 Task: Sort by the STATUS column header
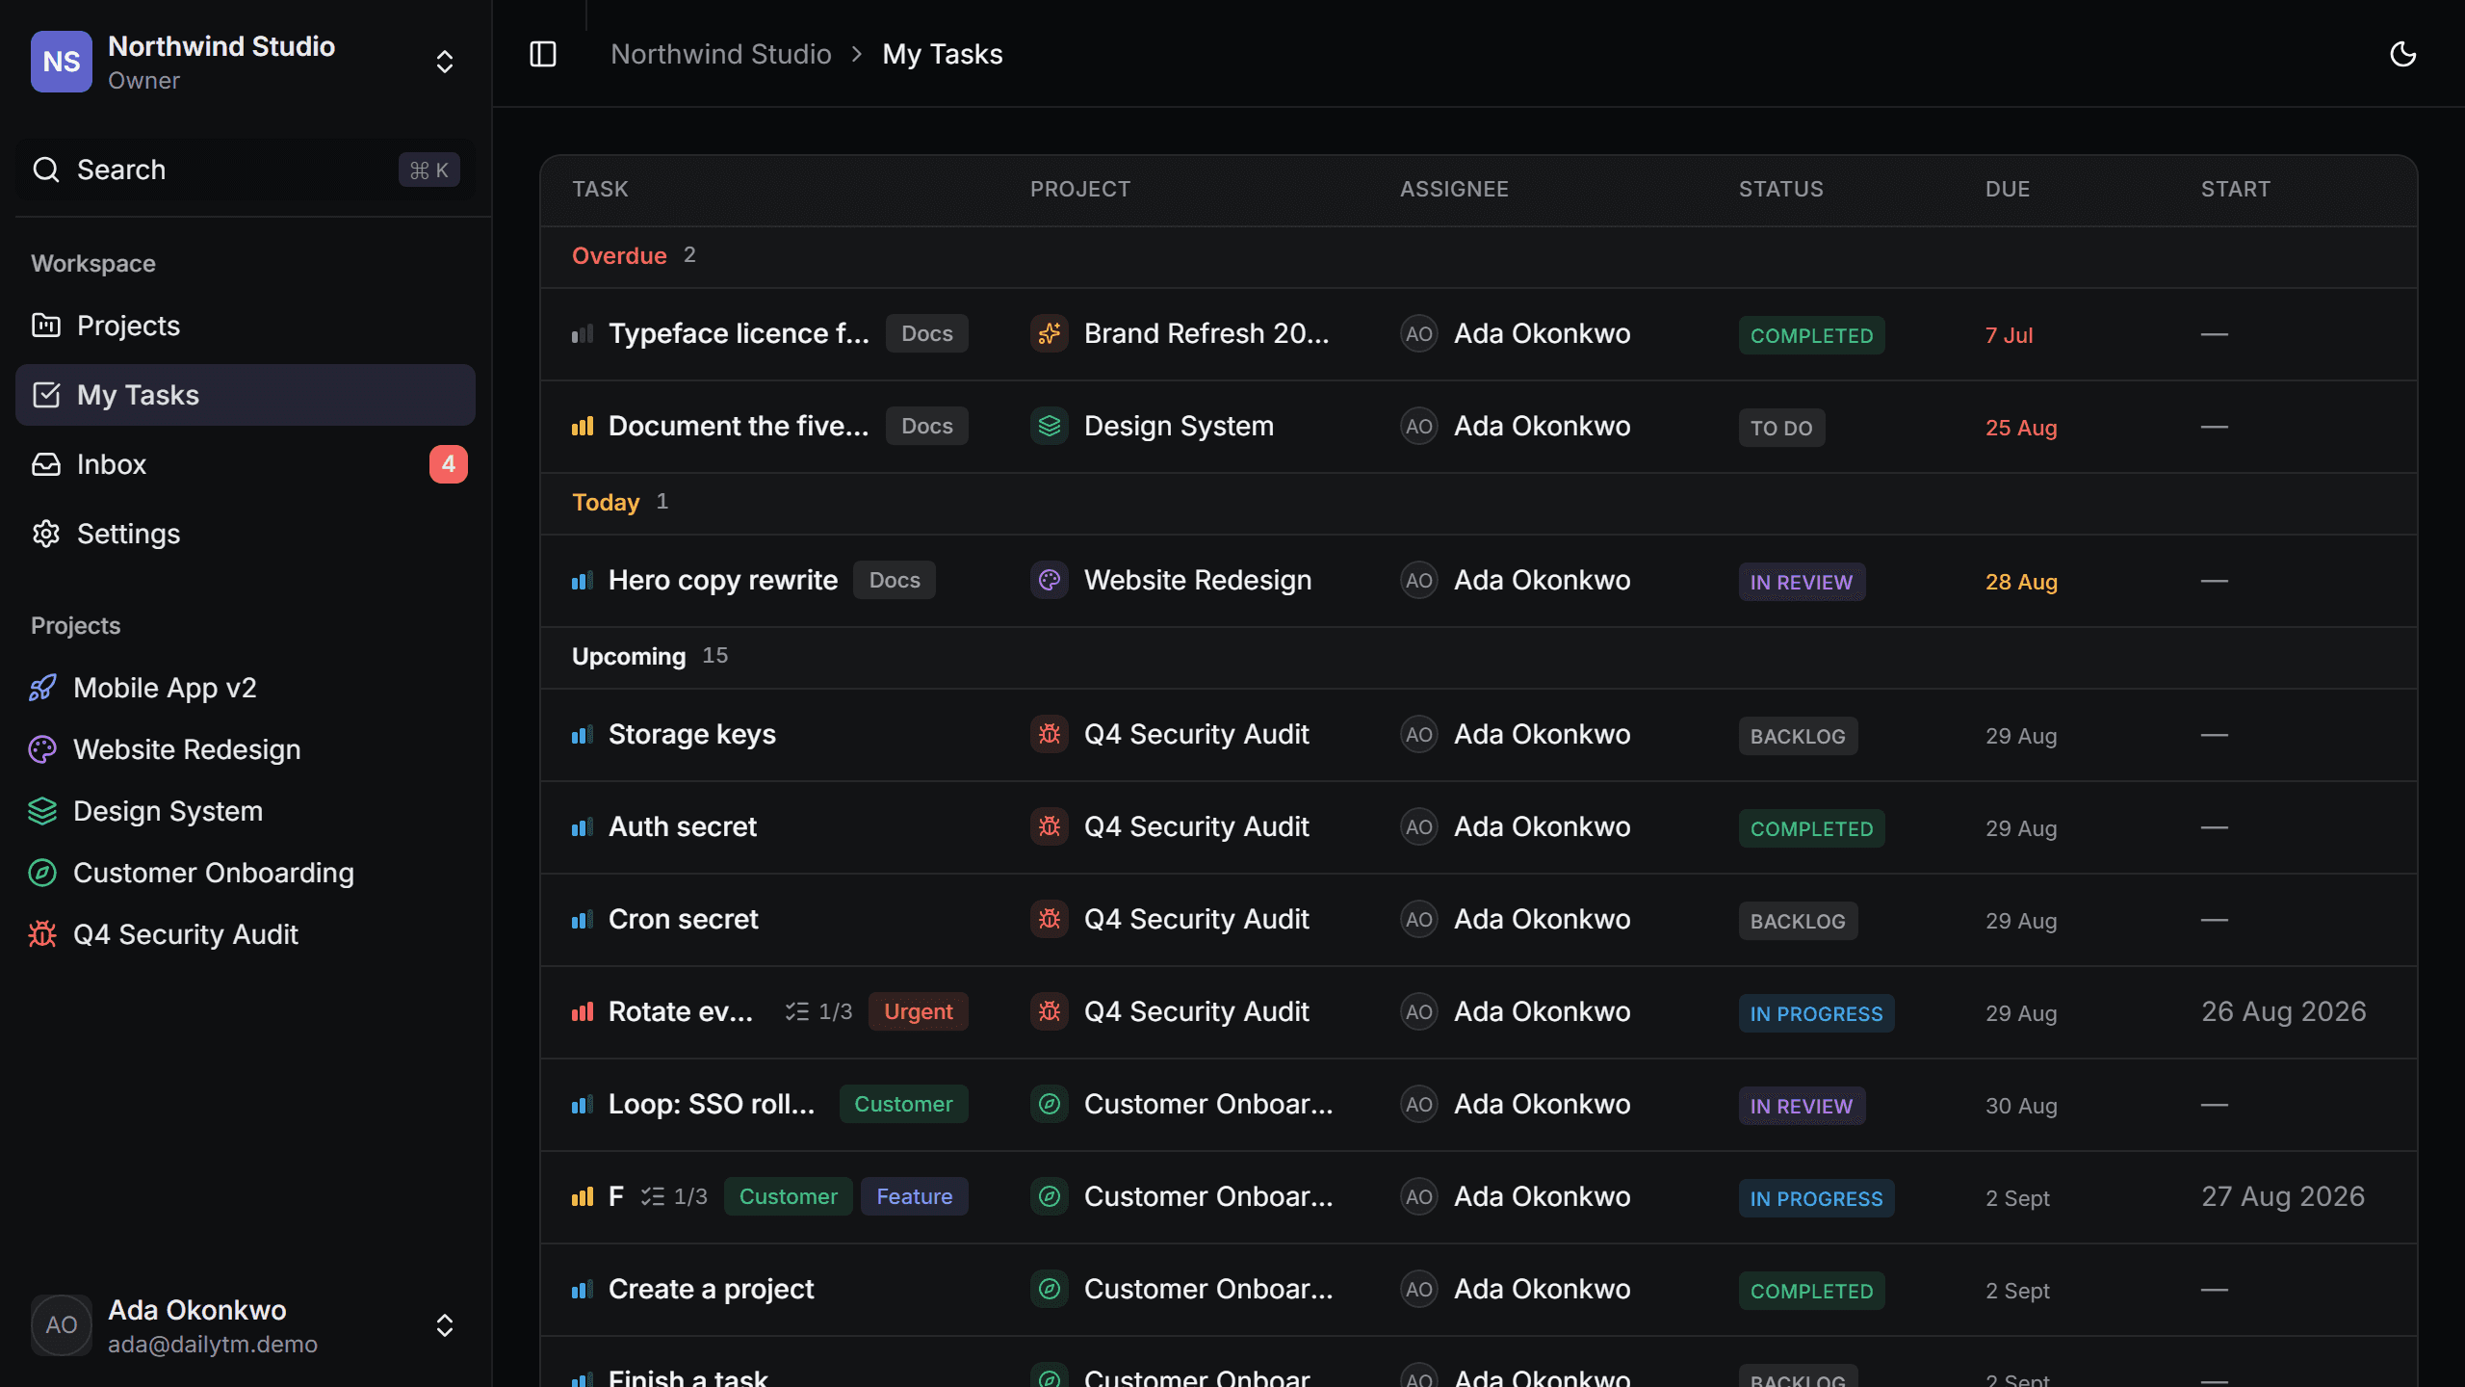(1781, 189)
